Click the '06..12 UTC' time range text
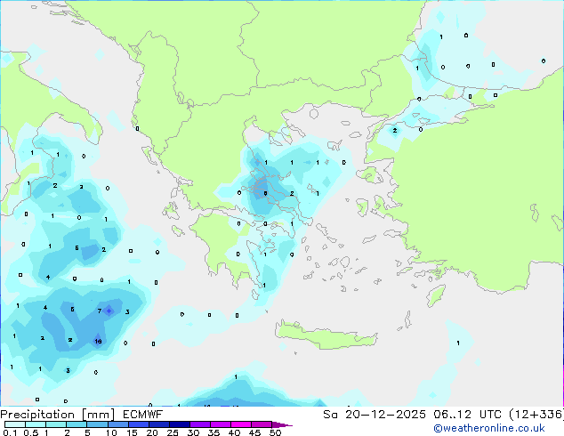Viewport: 564px width, 436px height. [x=468, y=415]
